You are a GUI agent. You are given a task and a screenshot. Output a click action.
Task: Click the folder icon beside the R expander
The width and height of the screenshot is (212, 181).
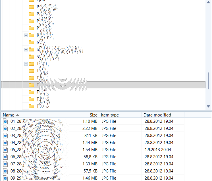[32, 35]
